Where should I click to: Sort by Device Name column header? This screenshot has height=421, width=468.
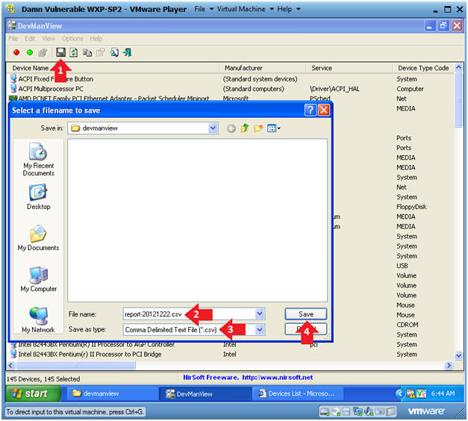[113, 68]
